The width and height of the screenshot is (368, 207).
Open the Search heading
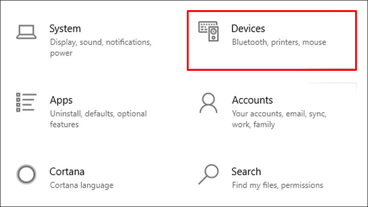246,172
